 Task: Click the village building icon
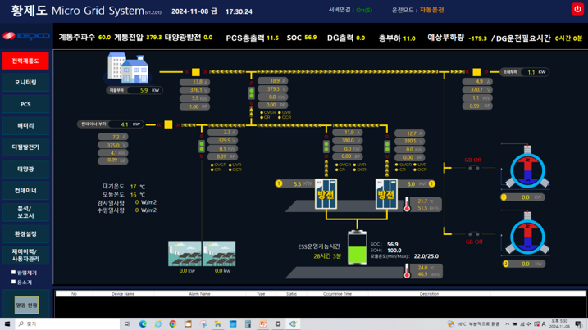click(128, 68)
